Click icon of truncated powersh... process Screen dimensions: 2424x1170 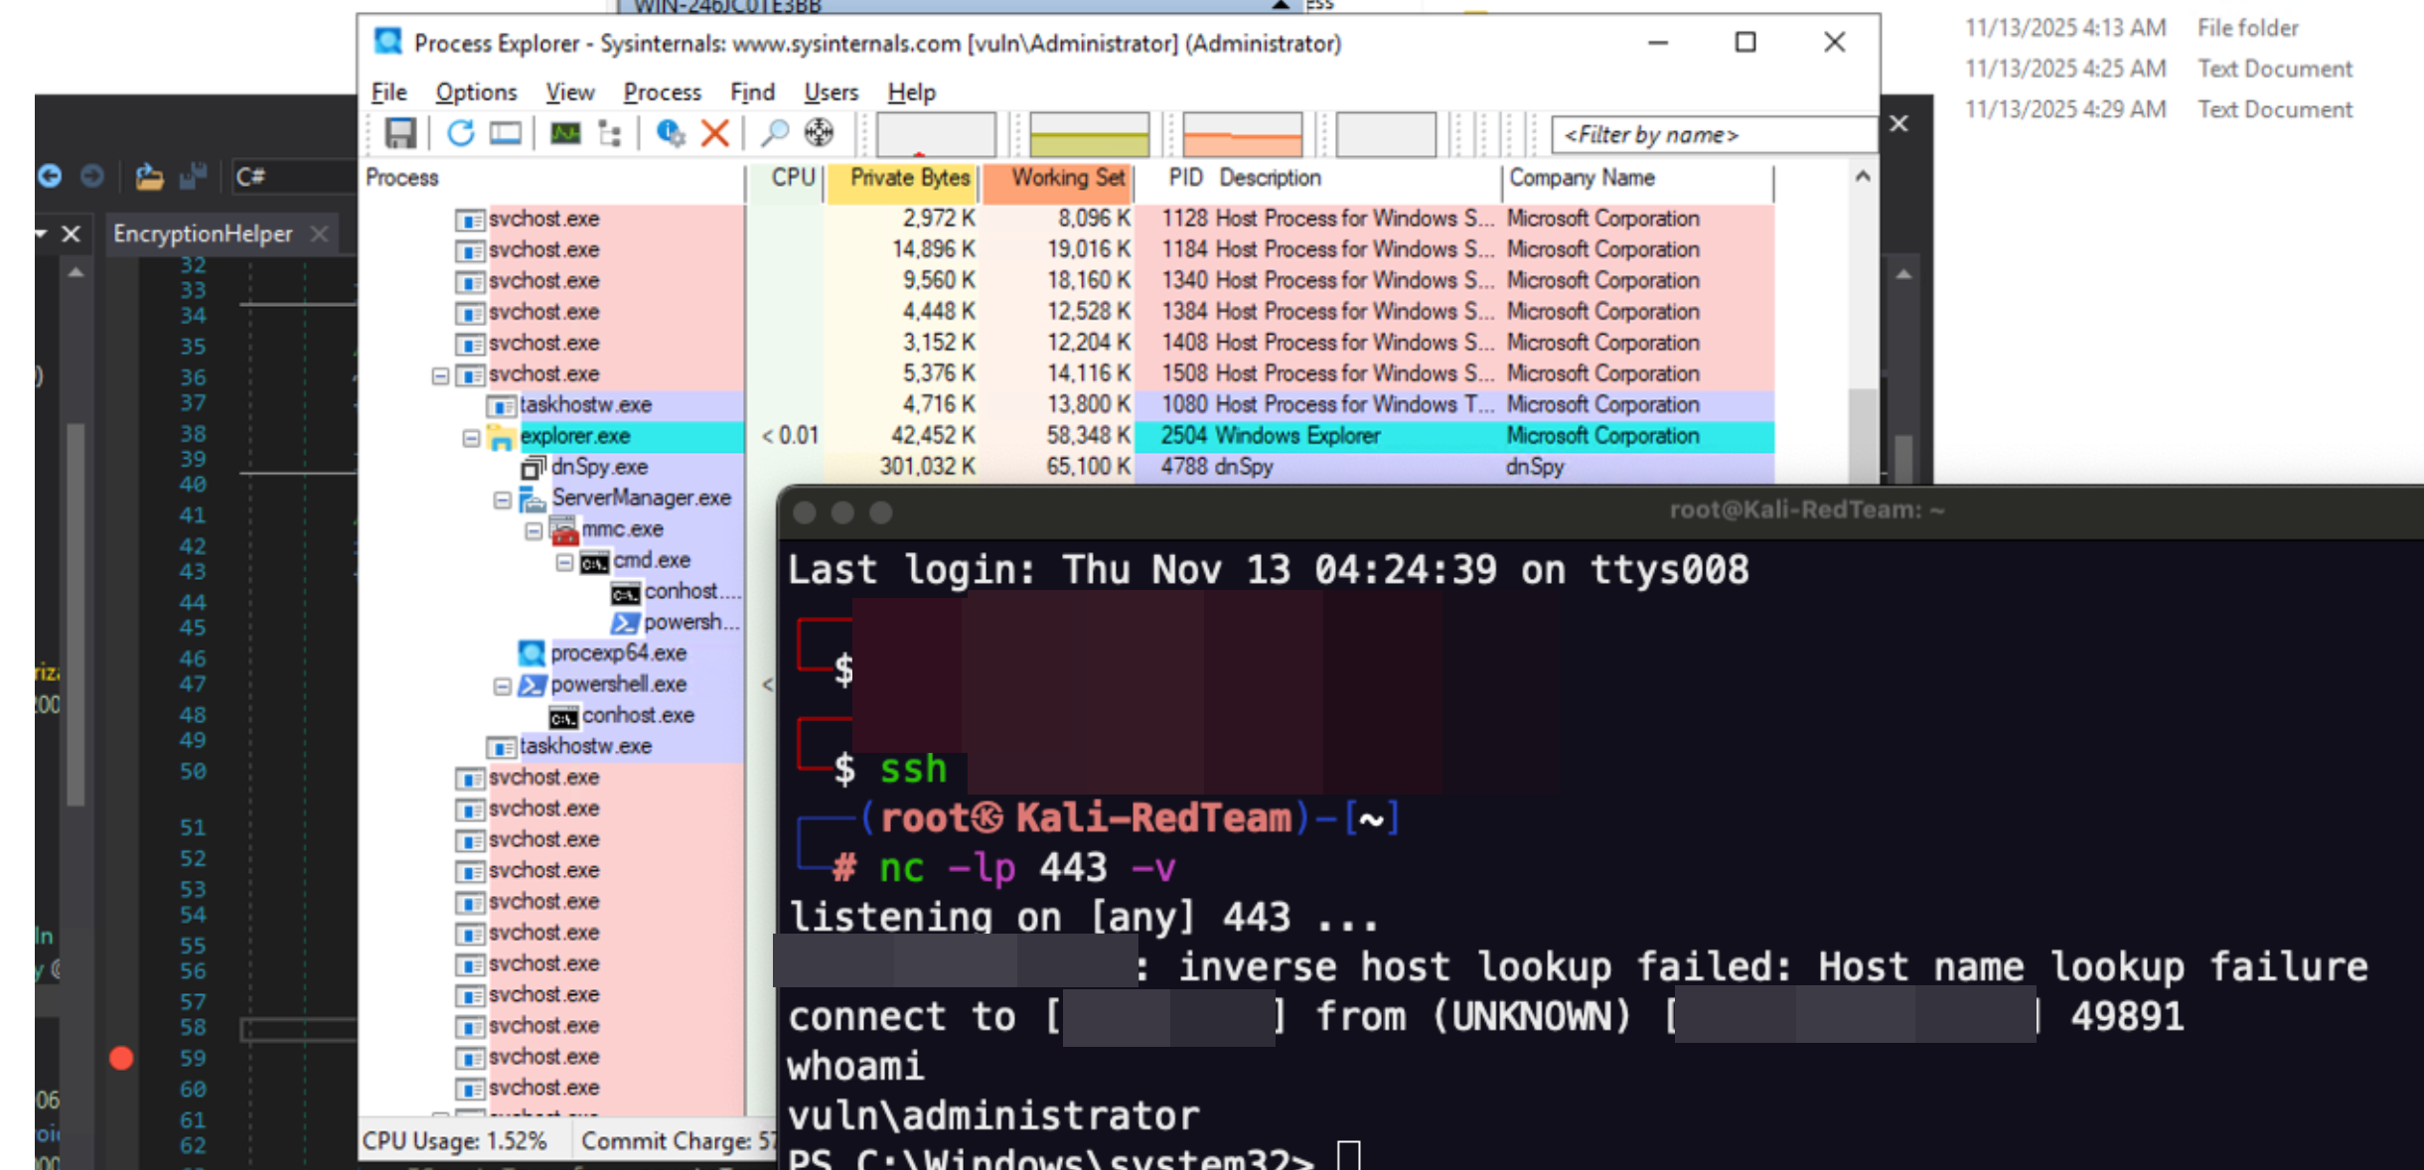[x=626, y=623]
